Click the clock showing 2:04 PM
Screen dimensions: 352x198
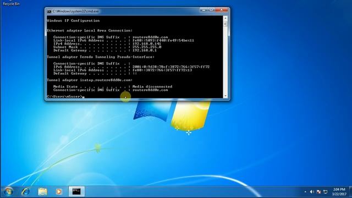339,191
